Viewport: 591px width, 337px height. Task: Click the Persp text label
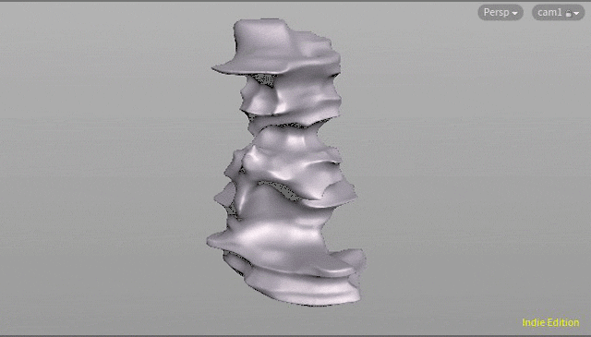pos(497,12)
